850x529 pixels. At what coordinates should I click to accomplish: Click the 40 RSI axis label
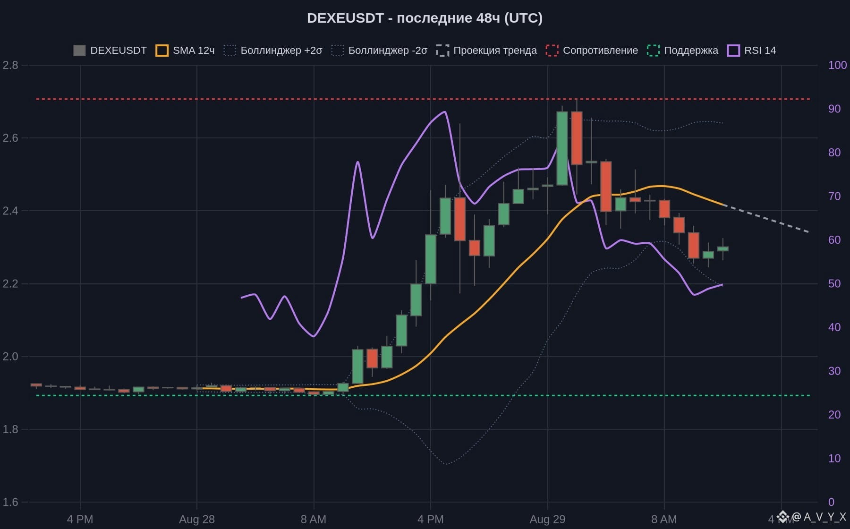(x=834, y=327)
